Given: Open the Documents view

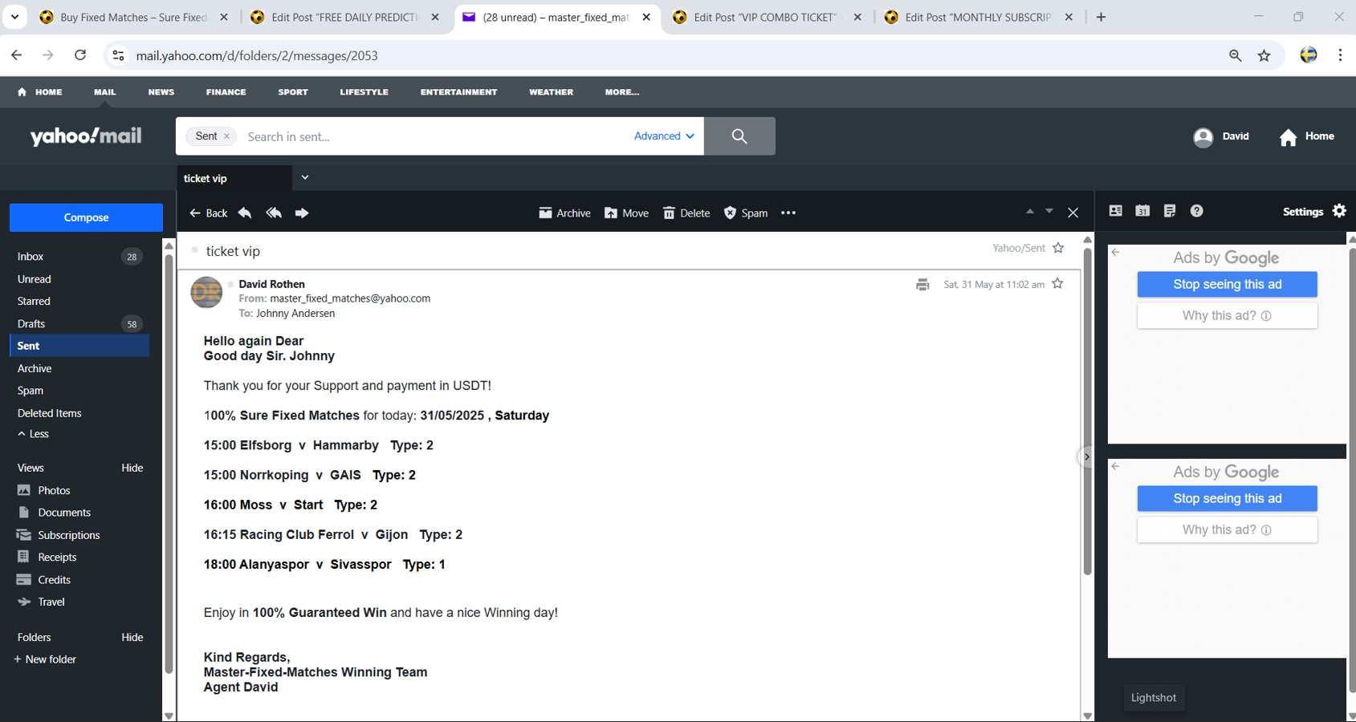Looking at the screenshot, I should [x=64, y=513].
